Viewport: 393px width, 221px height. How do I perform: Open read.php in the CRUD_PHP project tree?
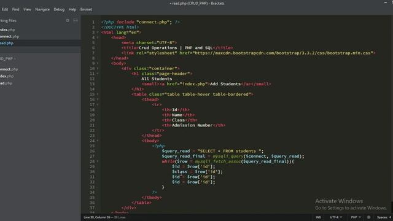click(x=6, y=83)
